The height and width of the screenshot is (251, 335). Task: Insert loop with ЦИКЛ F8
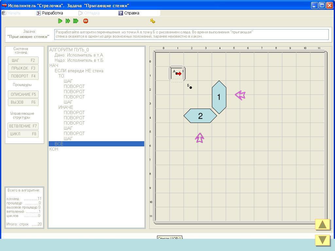23,134
